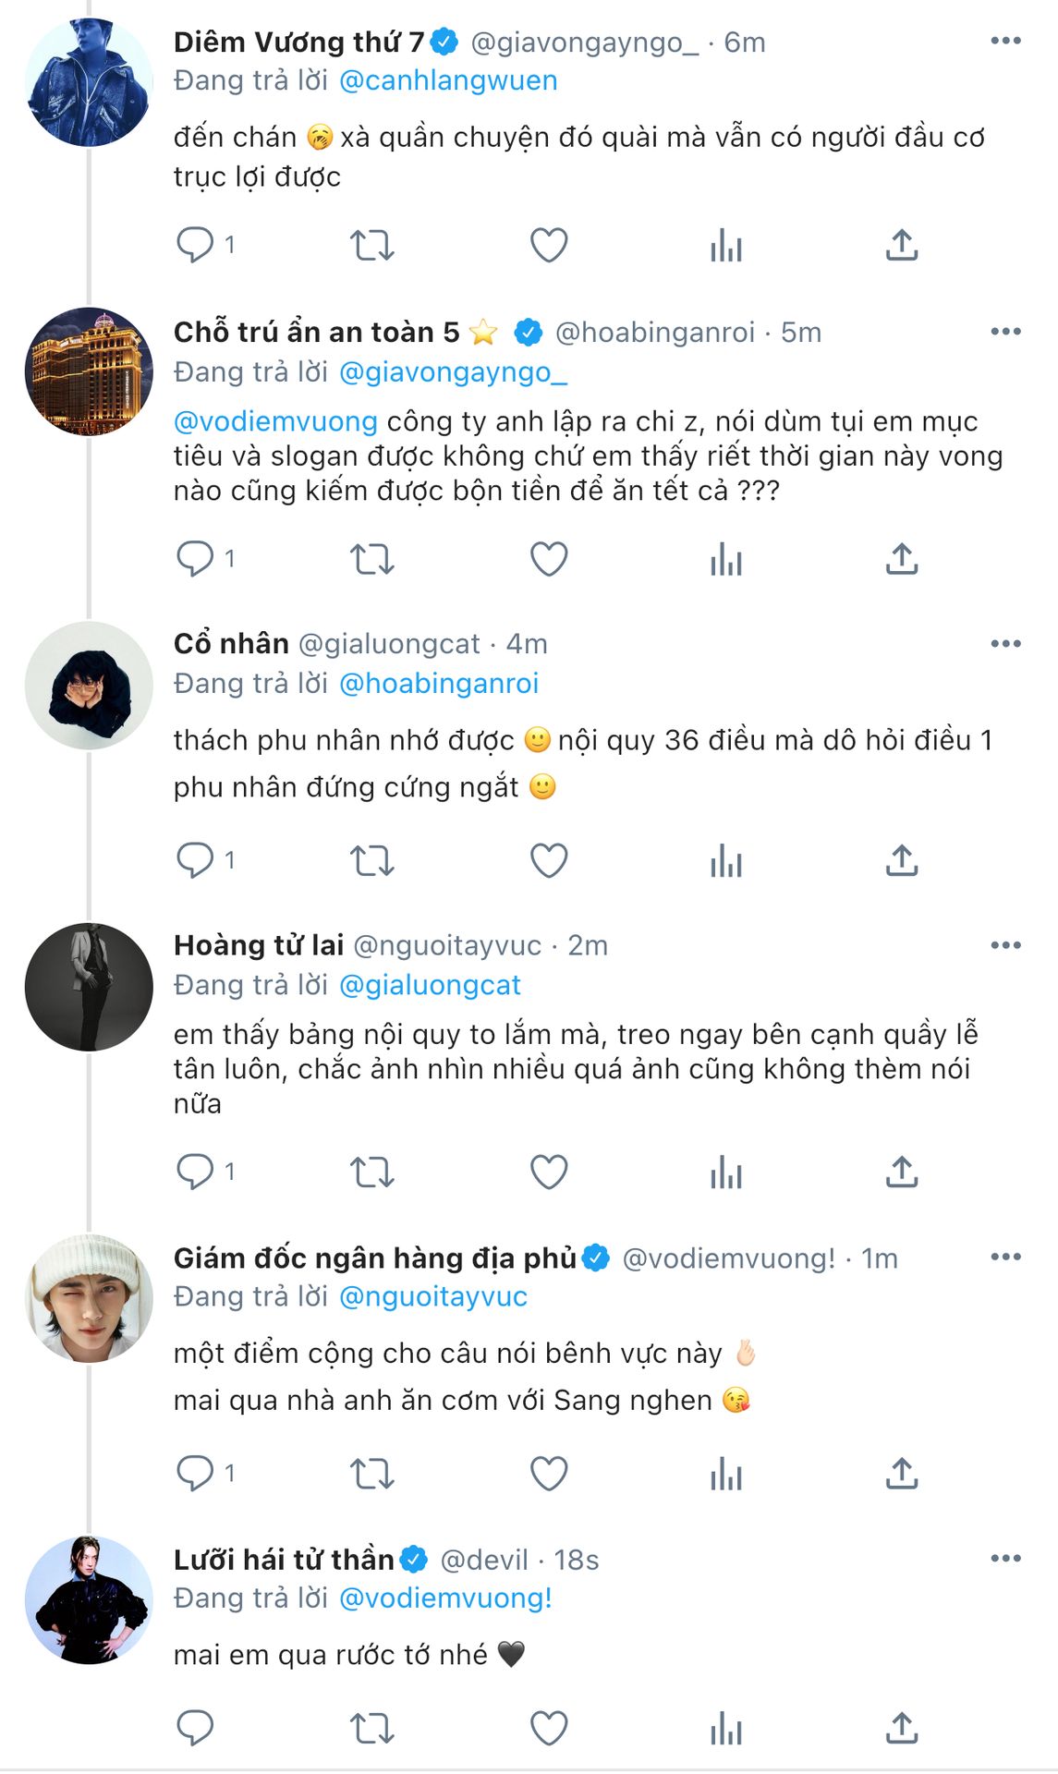Retweet Giám đốc ngân hàng địa phủ's tweet
1058x1774 pixels.
click(371, 1474)
